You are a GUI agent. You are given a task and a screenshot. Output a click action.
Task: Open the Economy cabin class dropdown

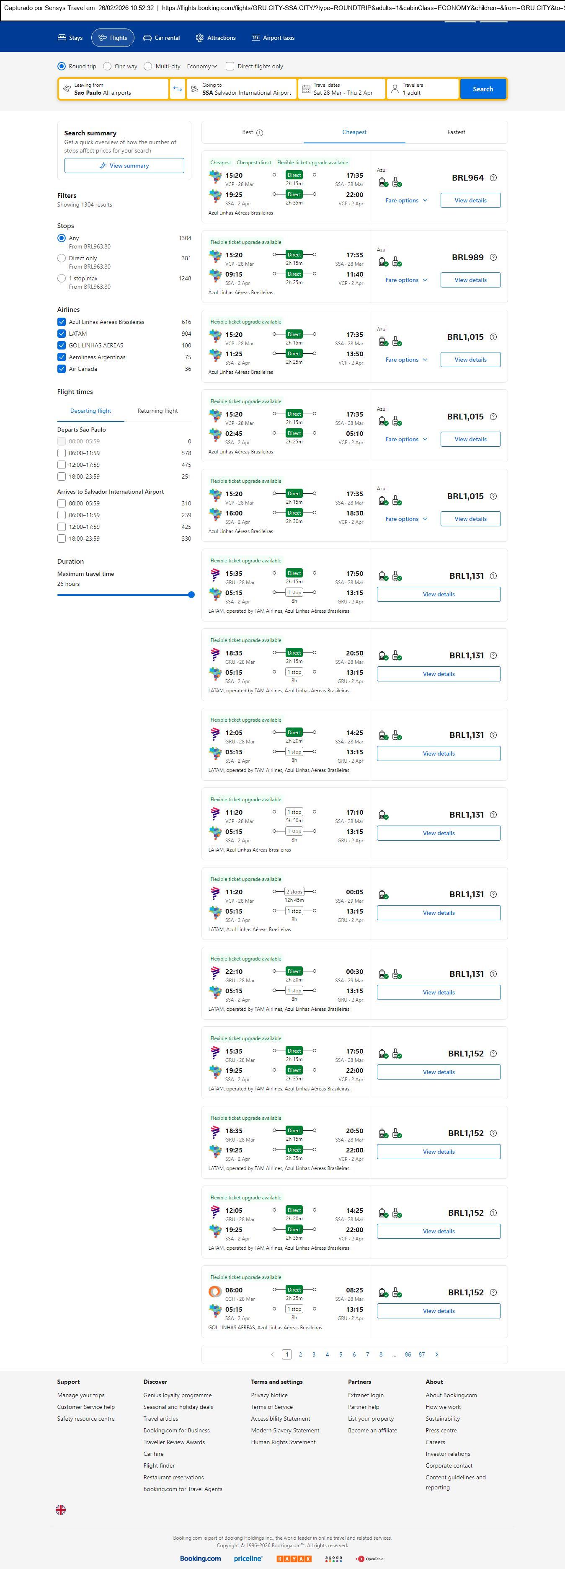[202, 66]
